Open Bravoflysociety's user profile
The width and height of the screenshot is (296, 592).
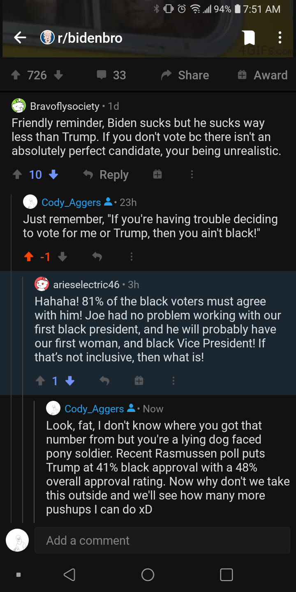pos(65,106)
